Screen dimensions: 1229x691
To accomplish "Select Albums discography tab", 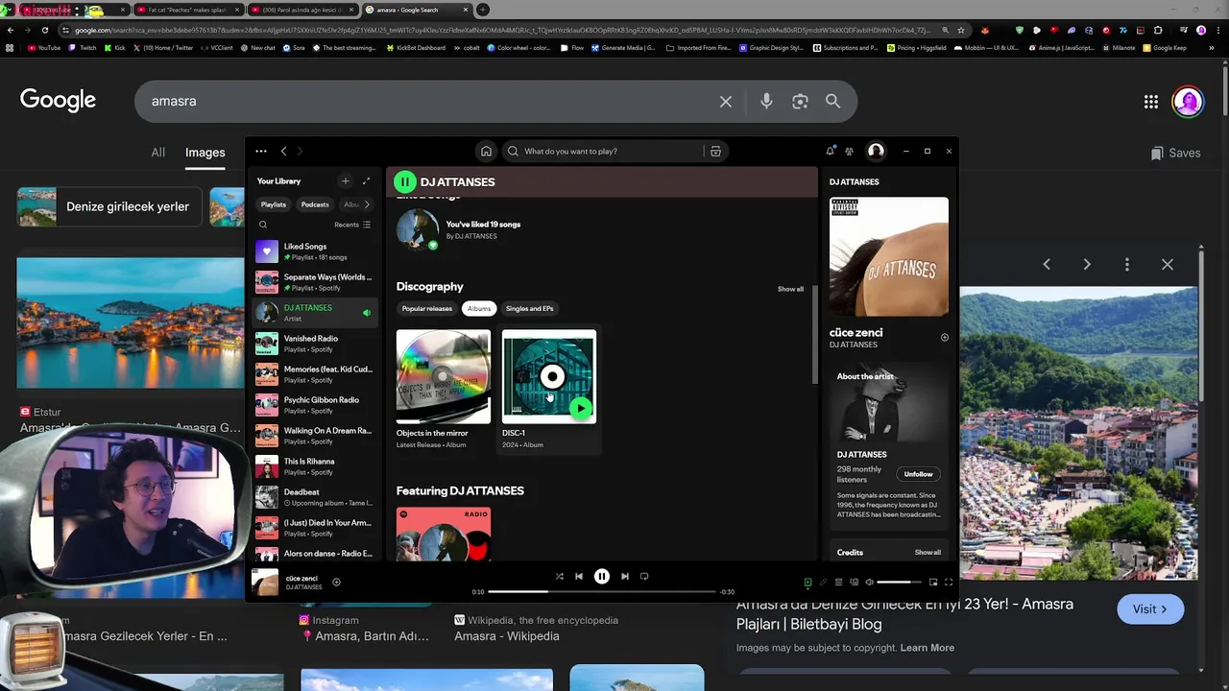I will click(479, 308).
